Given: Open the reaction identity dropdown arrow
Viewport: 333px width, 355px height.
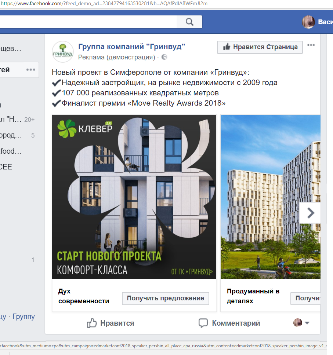Looking at the screenshot, I should click(307, 323).
